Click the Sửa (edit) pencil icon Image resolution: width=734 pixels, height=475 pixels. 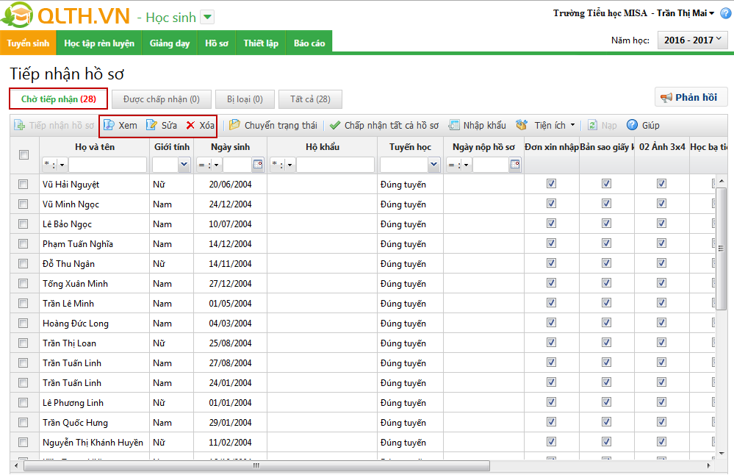[152, 125]
